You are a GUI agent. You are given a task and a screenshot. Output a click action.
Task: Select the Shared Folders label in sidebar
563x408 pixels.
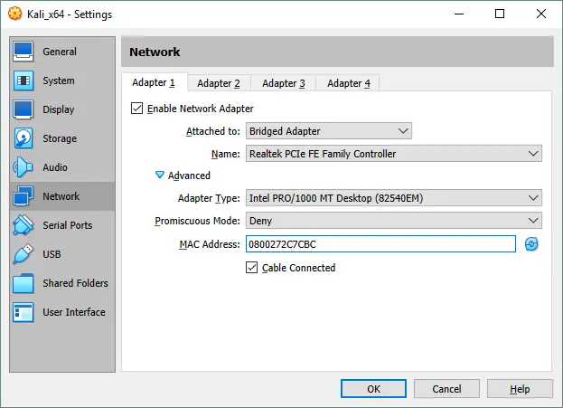[x=75, y=283]
